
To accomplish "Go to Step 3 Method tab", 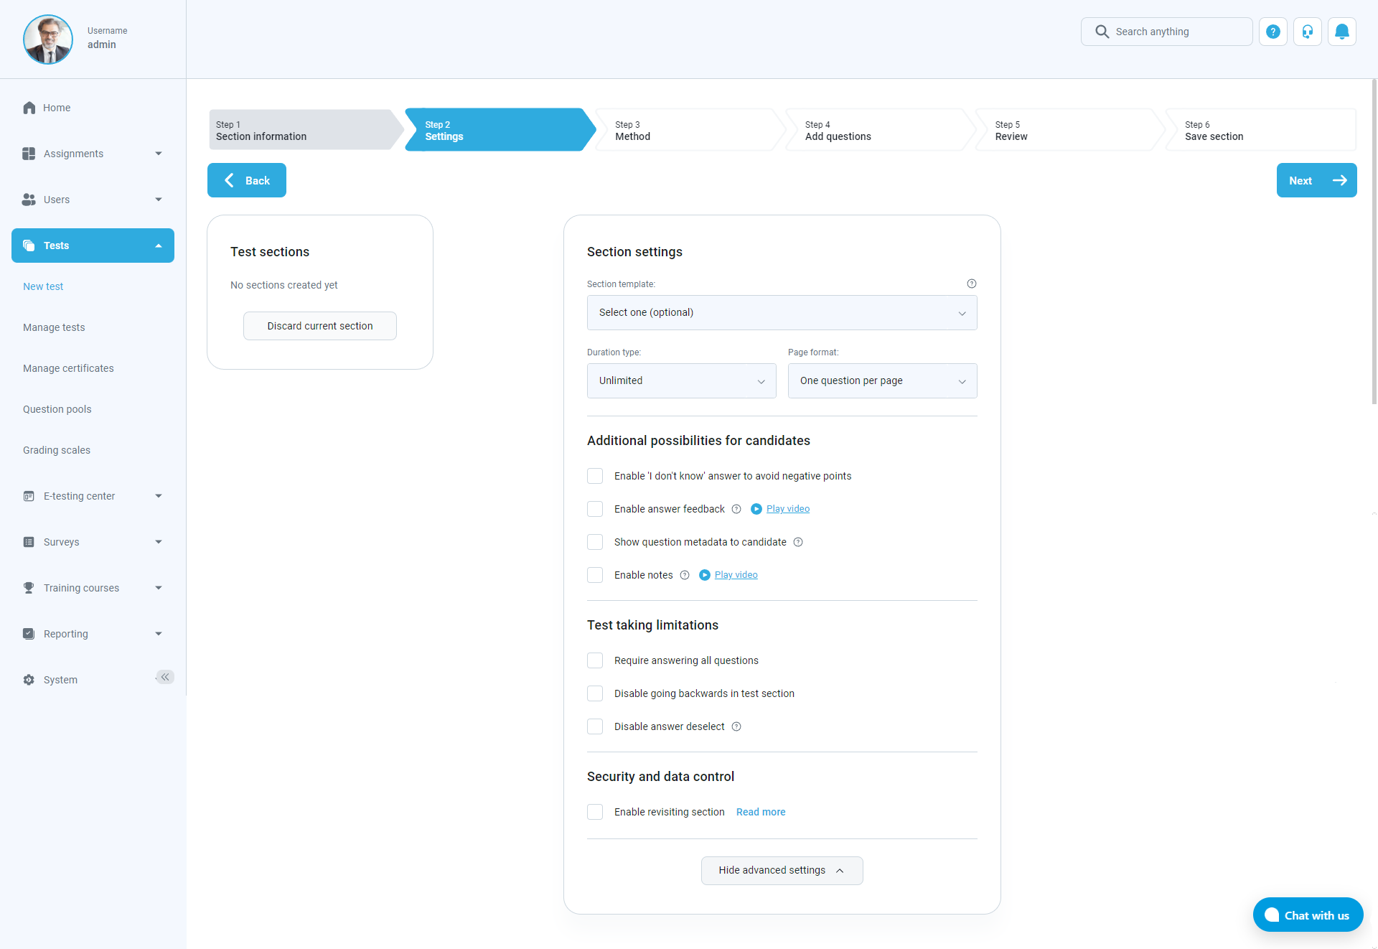I will coord(689,130).
